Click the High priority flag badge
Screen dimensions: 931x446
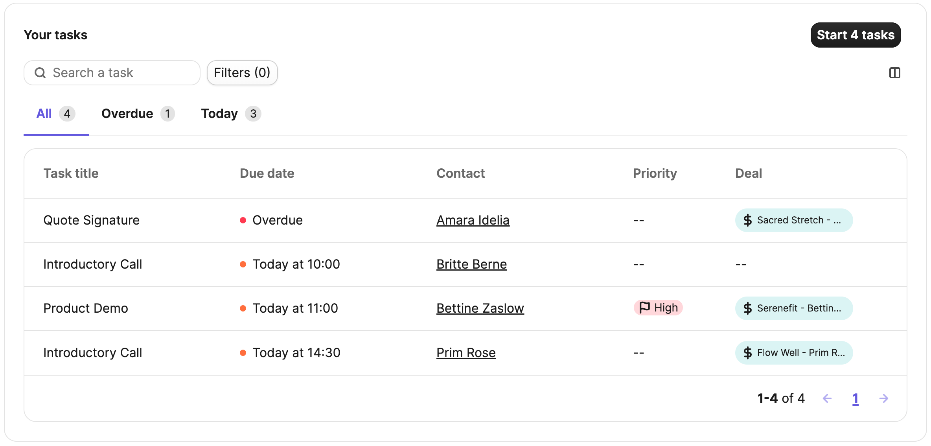pos(658,308)
